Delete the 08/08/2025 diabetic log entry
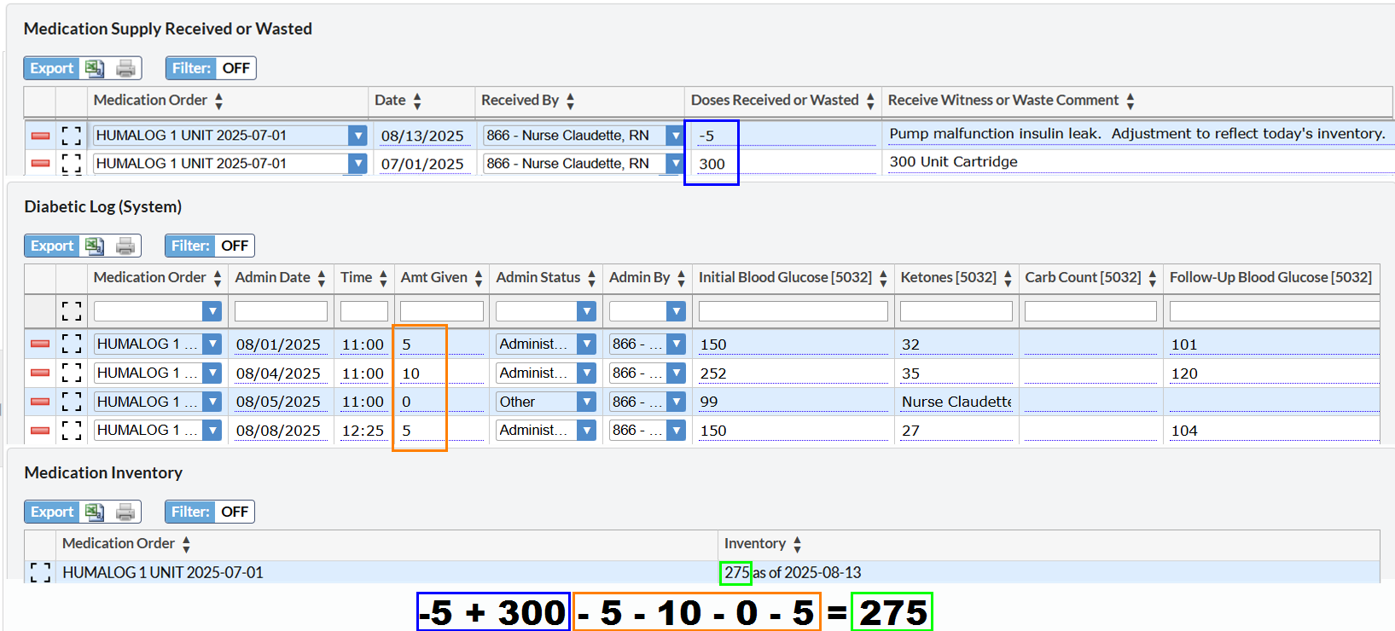The image size is (1395, 631). pyautogui.click(x=40, y=430)
